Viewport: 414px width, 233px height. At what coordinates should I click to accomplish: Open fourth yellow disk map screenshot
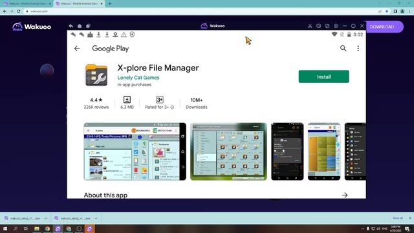(324, 151)
